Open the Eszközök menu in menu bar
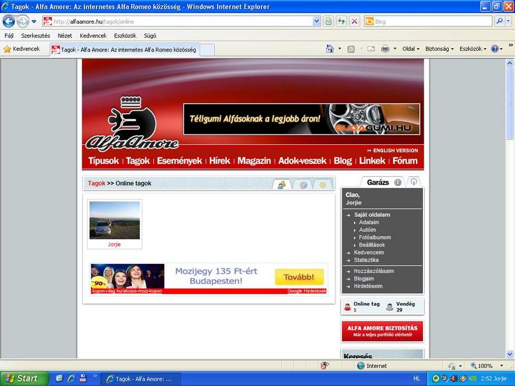The width and height of the screenshot is (515, 386). (125, 35)
